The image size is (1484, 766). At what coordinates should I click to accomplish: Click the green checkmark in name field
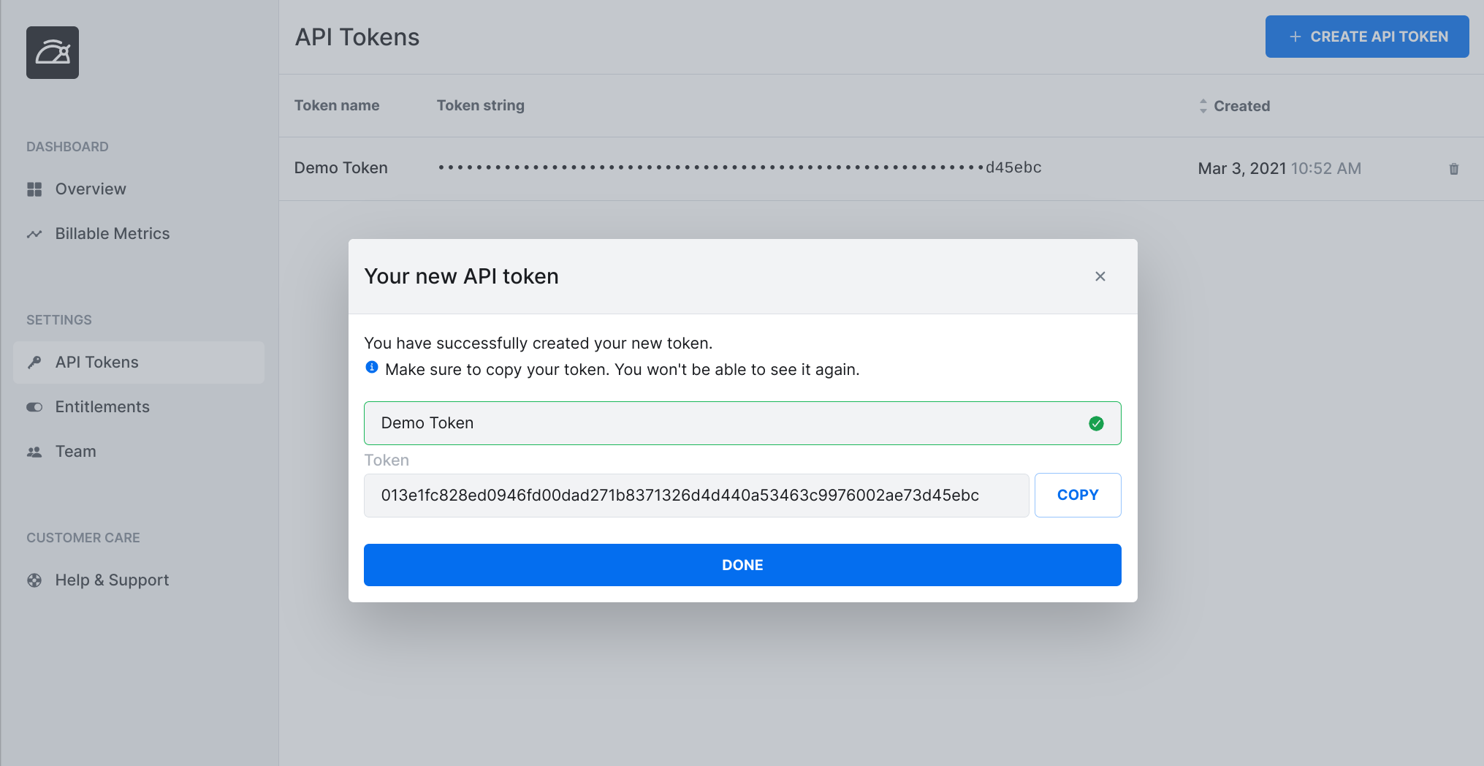point(1096,423)
